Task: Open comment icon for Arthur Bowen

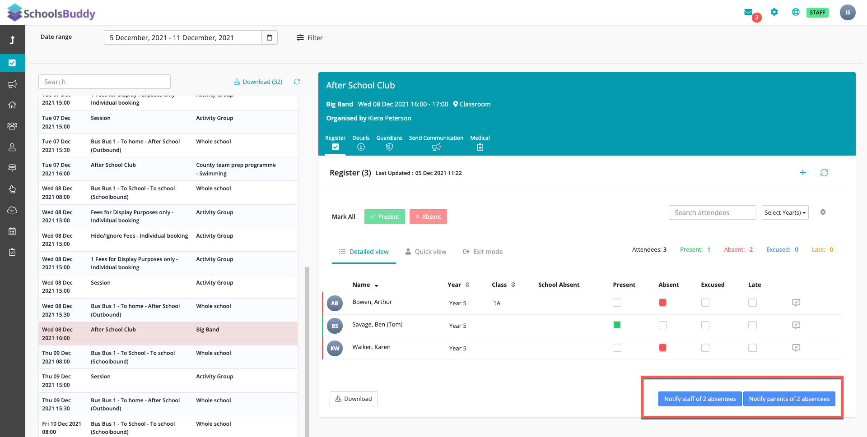Action: point(796,303)
